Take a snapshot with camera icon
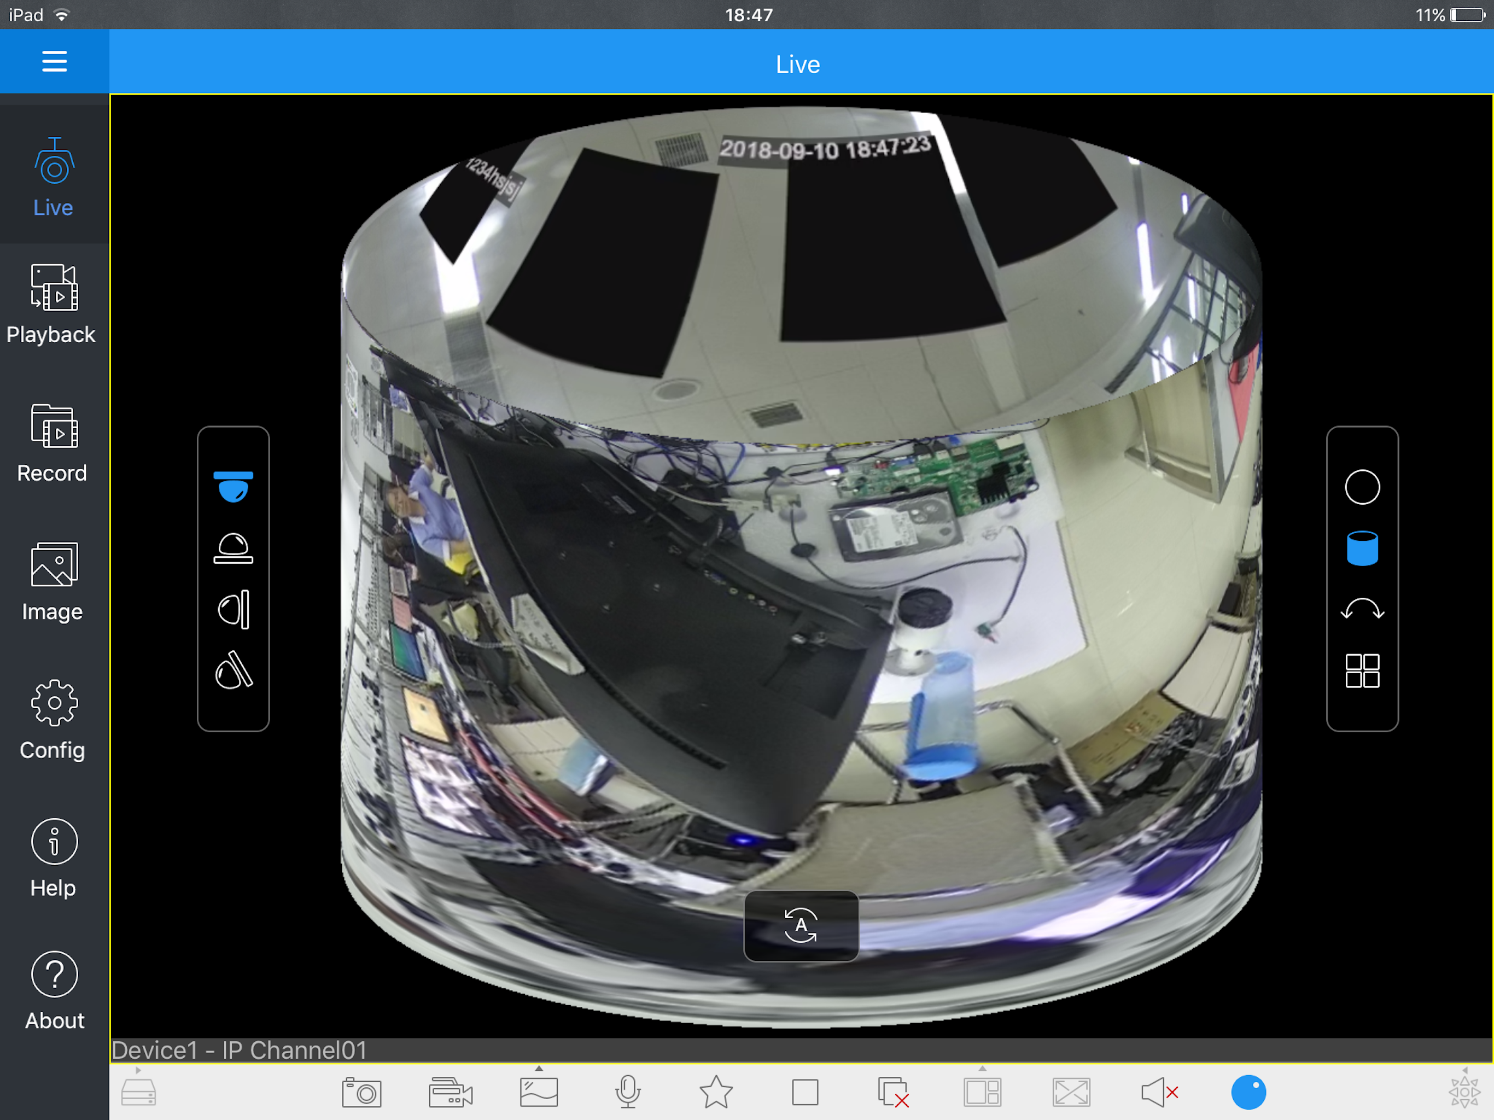 [x=361, y=1092]
